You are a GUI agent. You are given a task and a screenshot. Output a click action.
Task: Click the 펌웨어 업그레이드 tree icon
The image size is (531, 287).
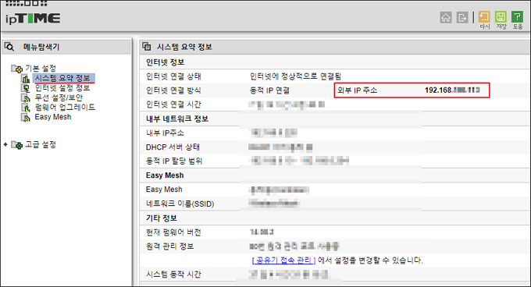(26, 108)
